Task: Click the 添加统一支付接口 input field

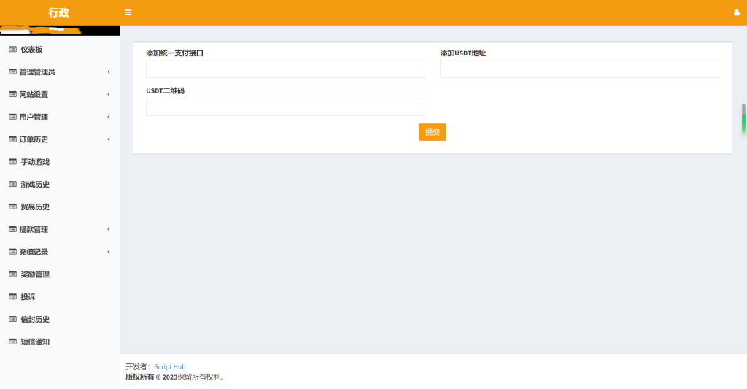Action: click(285, 69)
